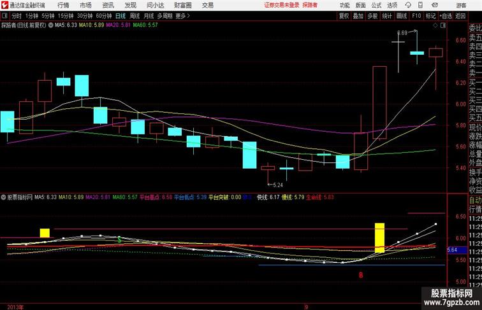The width and height of the screenshot is (482, 310).
Task: Click the 平台高点: 6.58 indicator value
Action: tap(156, 197)
